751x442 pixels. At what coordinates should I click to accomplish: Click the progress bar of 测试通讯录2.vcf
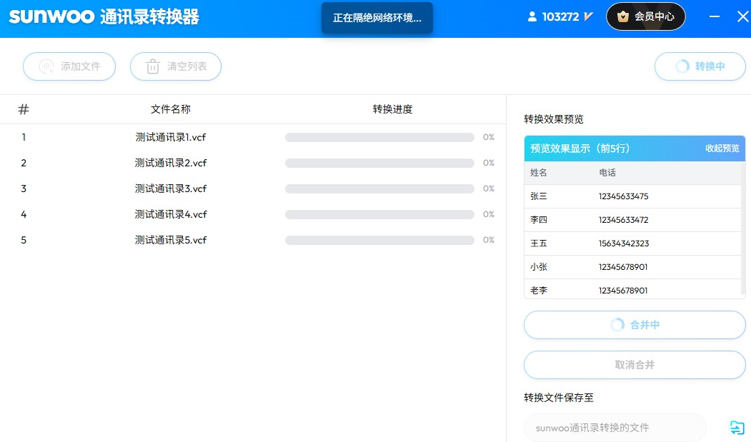(379, 163)
